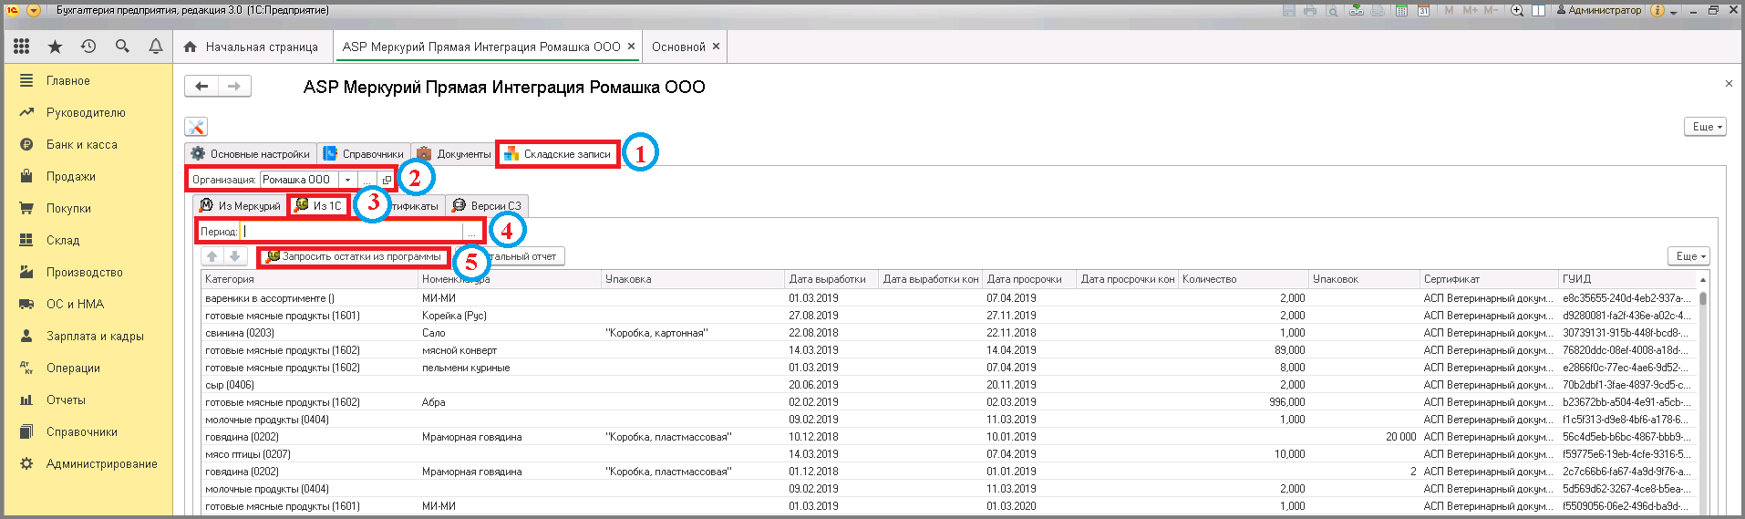Click the ellipsis button of Период field
This screenshot has width=1745, height=519.
pos(472,232)
